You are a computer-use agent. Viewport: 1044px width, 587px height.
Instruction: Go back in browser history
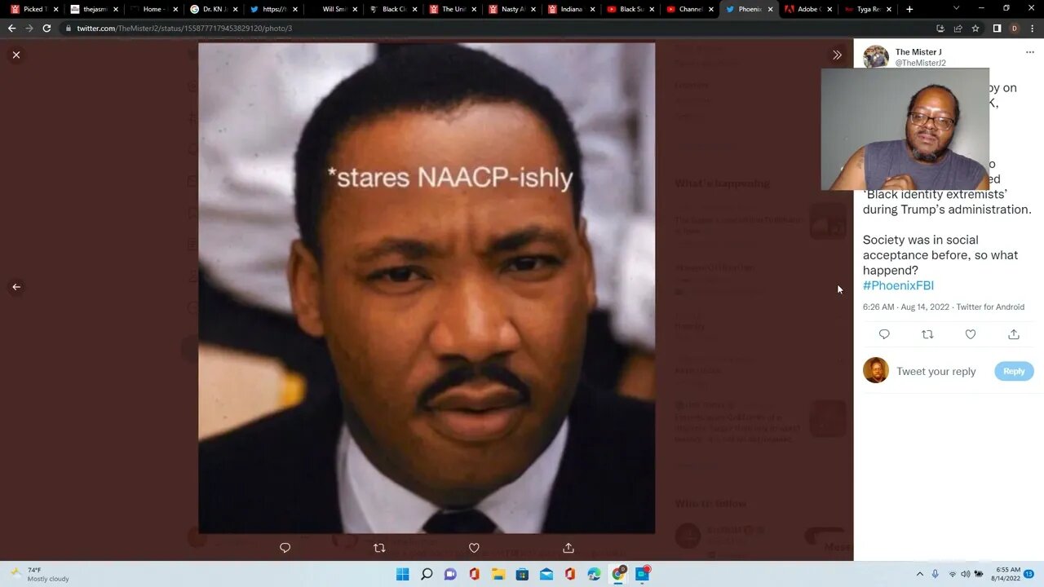click(x=11, y=28)
